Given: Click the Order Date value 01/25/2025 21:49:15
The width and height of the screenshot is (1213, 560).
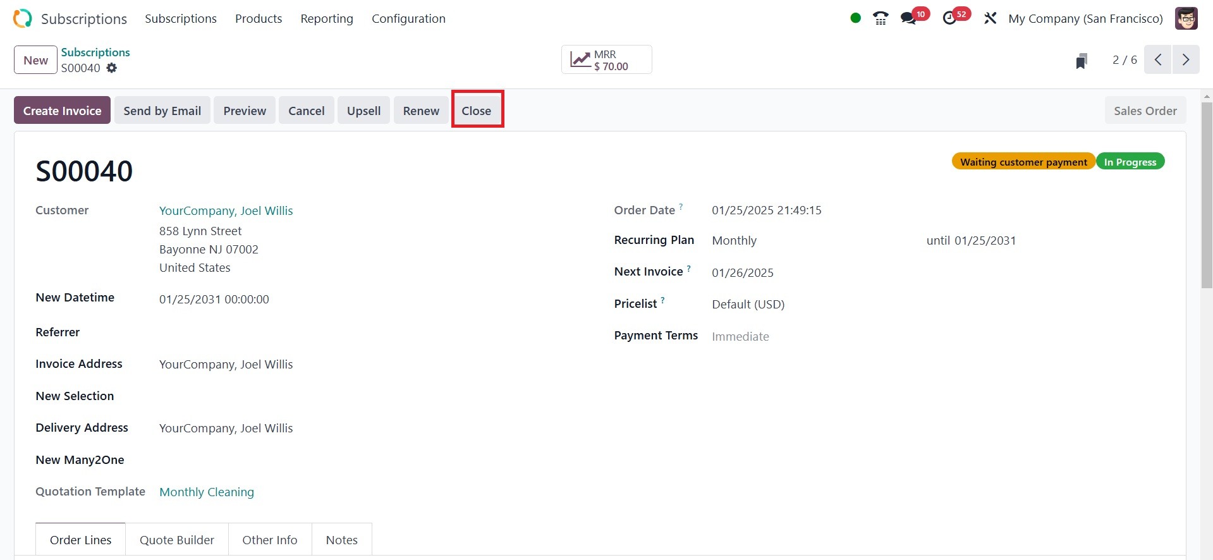Looking at the screenshot, I should 767,210.
